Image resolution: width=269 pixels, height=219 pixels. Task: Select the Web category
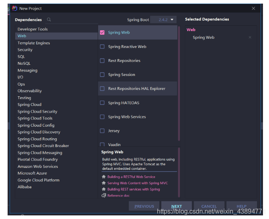click(x=56, y=36)
